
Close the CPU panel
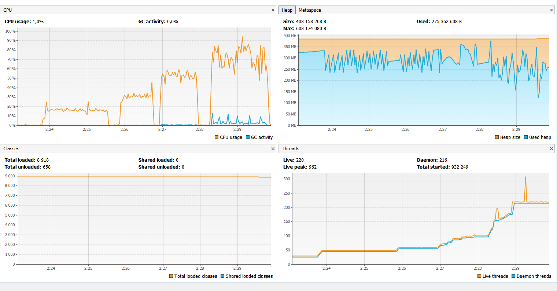[273, 10]
